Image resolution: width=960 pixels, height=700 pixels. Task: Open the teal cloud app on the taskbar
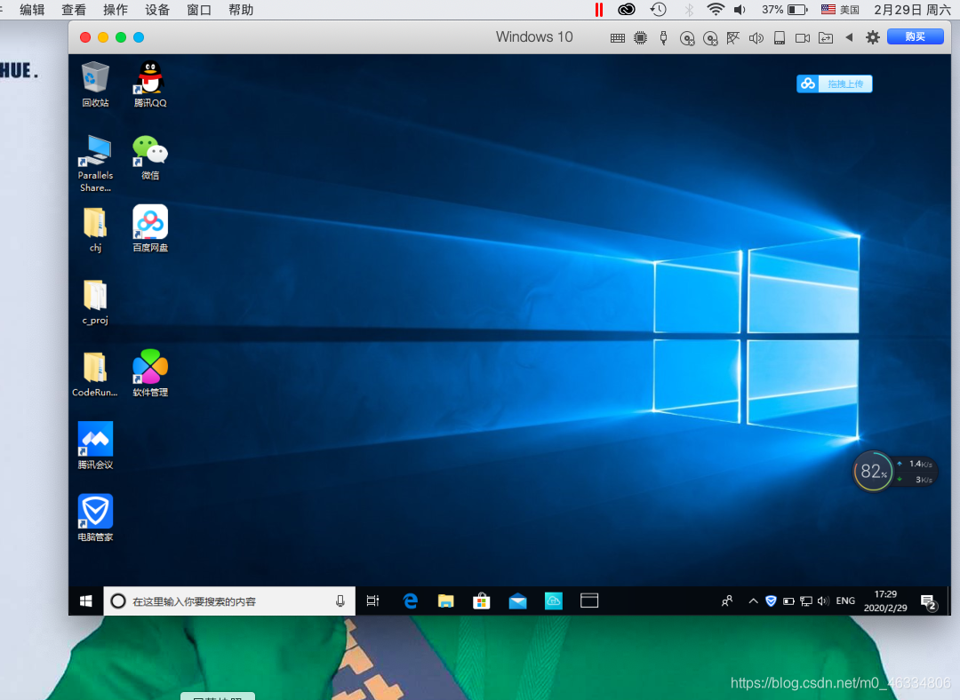pyautogui.click(x=554, y=601)
